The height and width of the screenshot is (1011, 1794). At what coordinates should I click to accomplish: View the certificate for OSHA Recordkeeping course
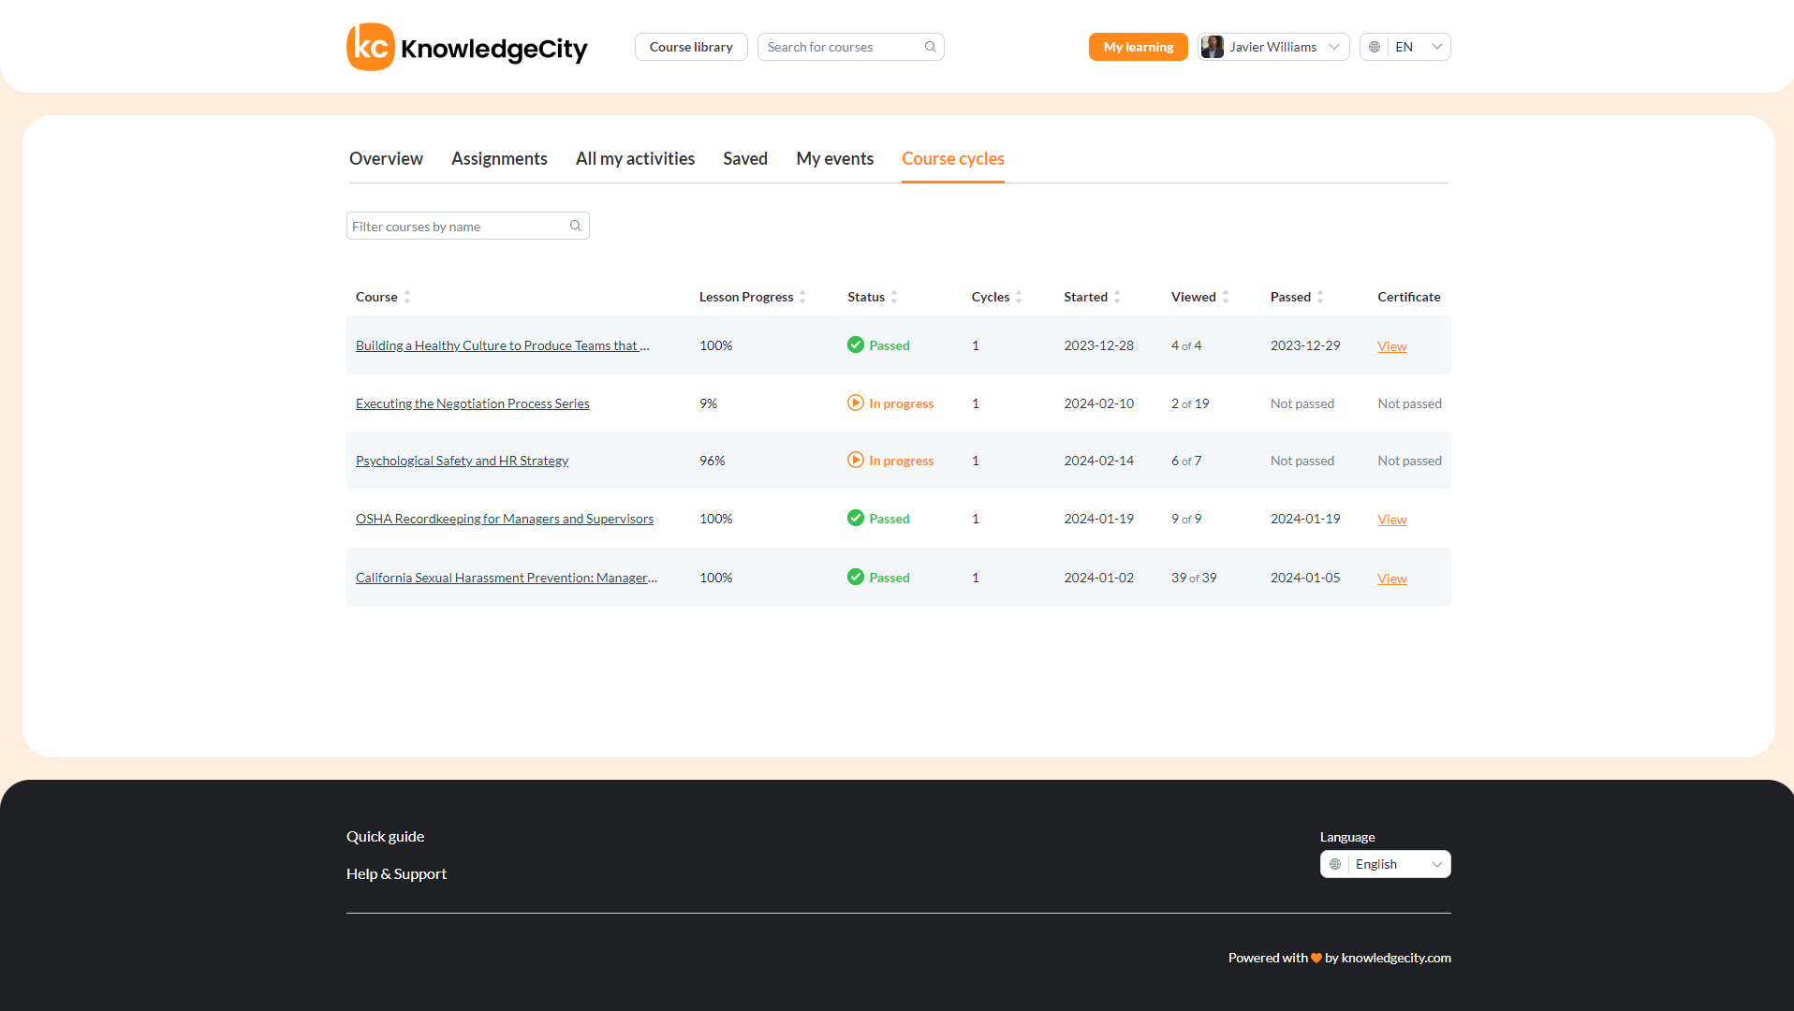click(x=1391, y=519)
